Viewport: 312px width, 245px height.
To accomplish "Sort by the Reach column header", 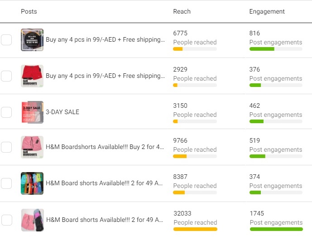I will [182, 11].
